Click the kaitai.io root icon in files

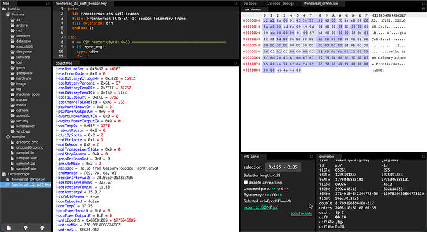tap(4, 9)
